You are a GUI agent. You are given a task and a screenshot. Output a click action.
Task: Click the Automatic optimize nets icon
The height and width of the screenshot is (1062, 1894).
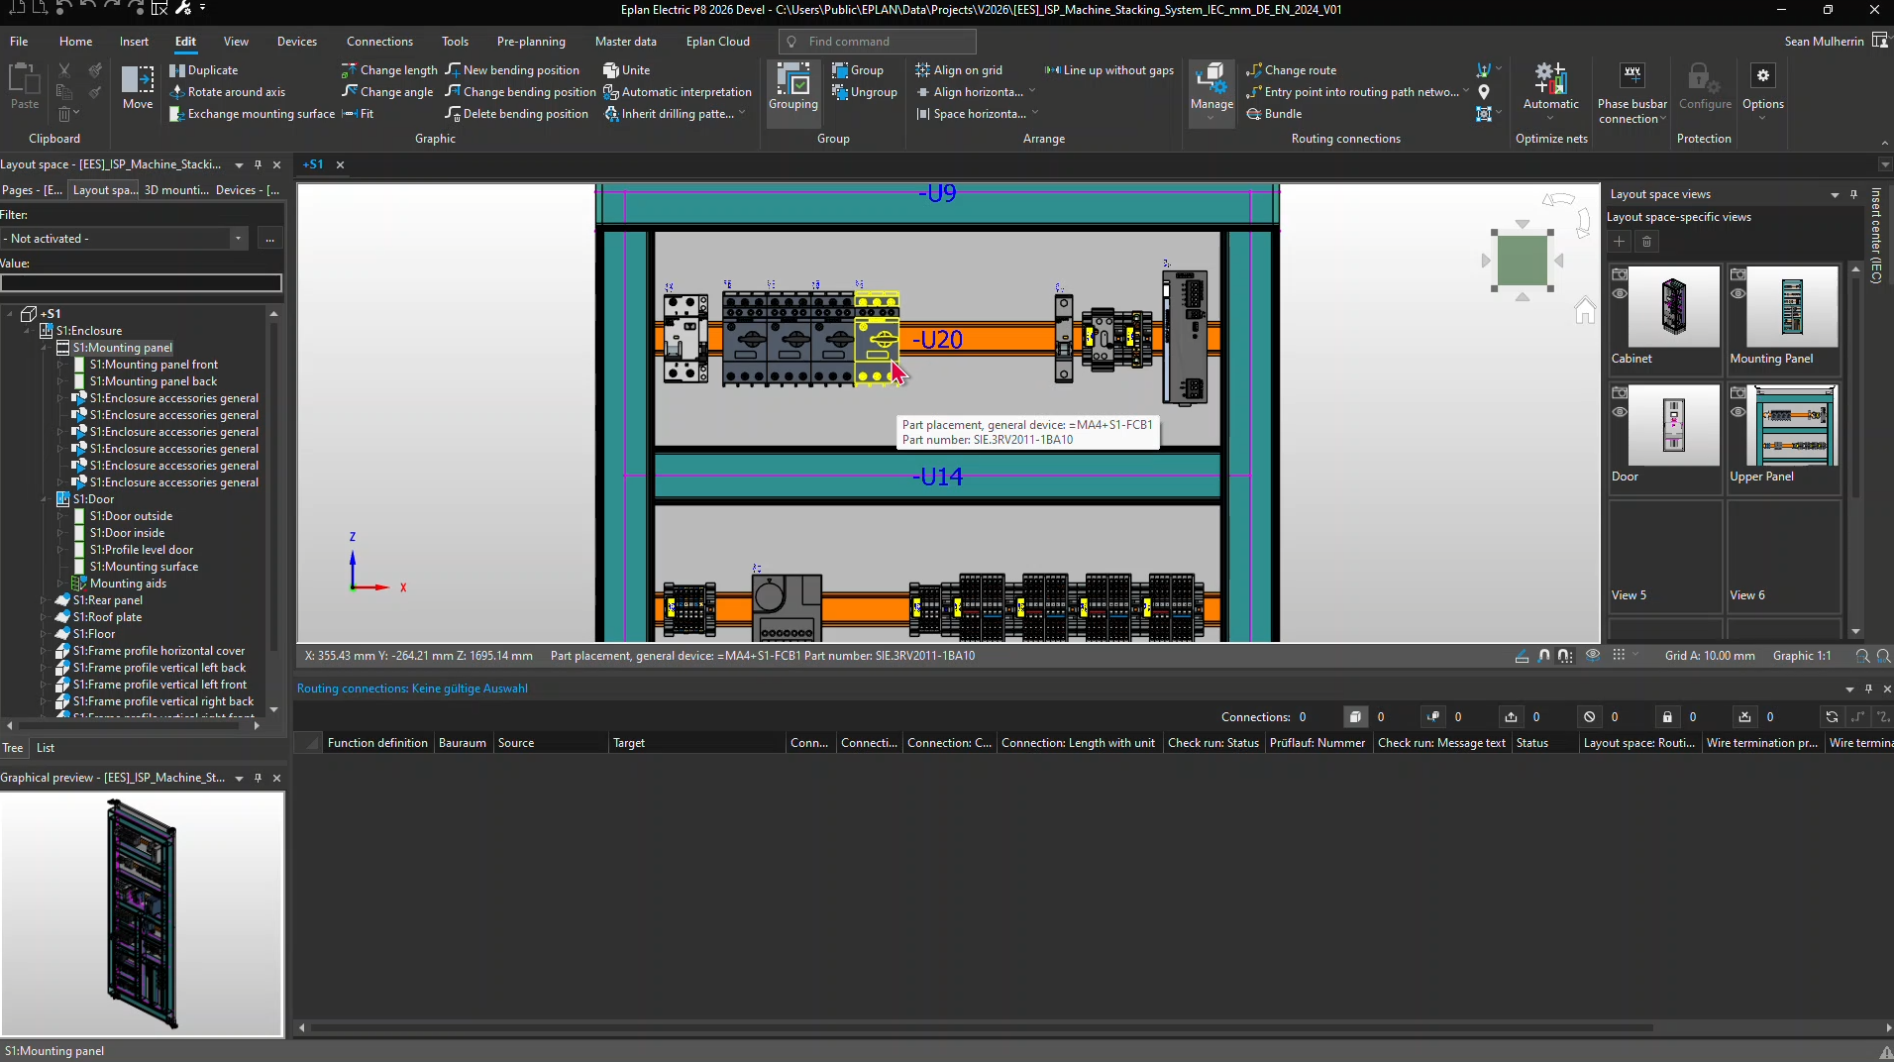click(1550, 79)
